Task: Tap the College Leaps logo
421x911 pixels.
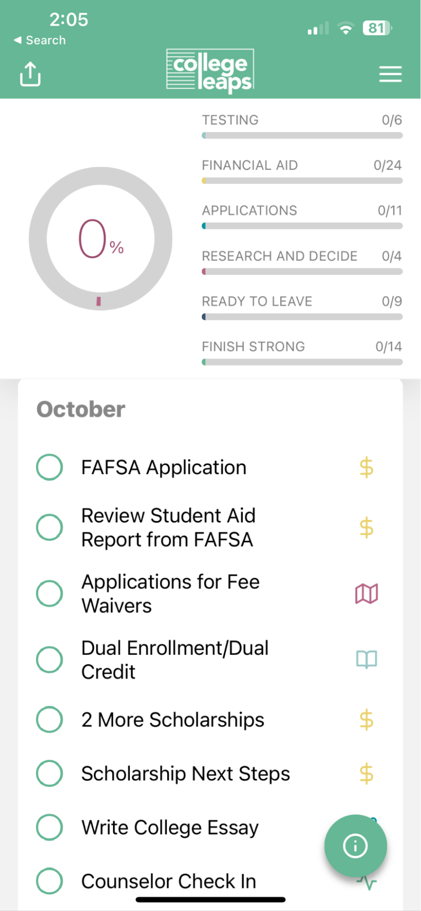Action: (x=210, y=71)
